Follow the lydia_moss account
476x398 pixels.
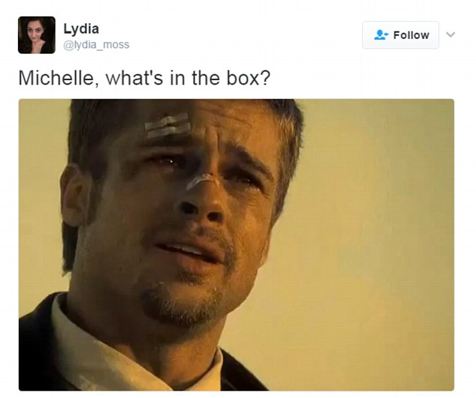click(400, 35)
